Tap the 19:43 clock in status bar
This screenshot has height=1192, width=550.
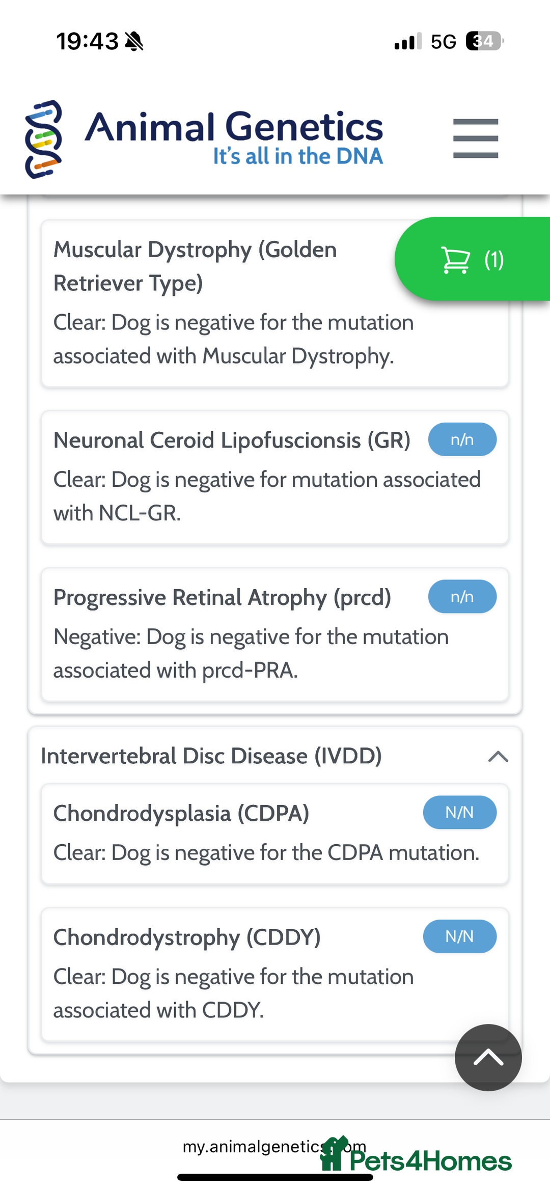click(x=87, y=41)
